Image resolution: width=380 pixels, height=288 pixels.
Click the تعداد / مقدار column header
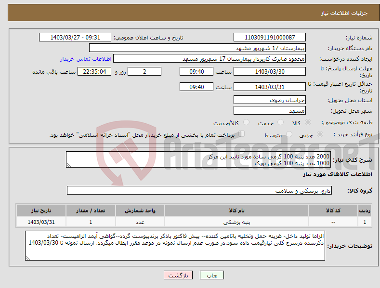(91, 210)
